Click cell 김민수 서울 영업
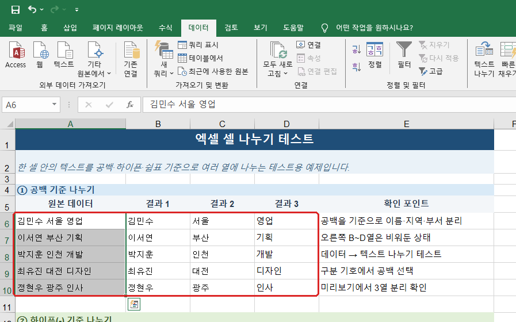 70,221
